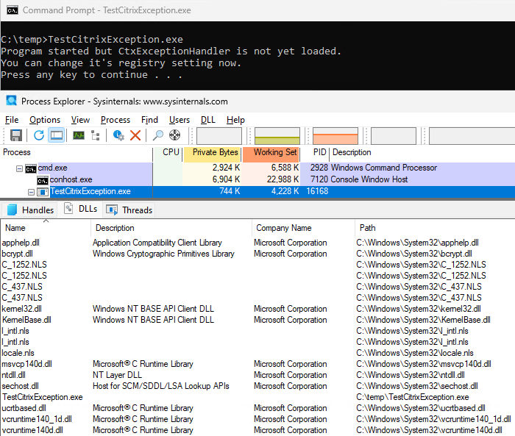Open process Properties gear icon
The height and width of the screenshot is (436, 515).
pyautogui.click(x=118, y=135)
